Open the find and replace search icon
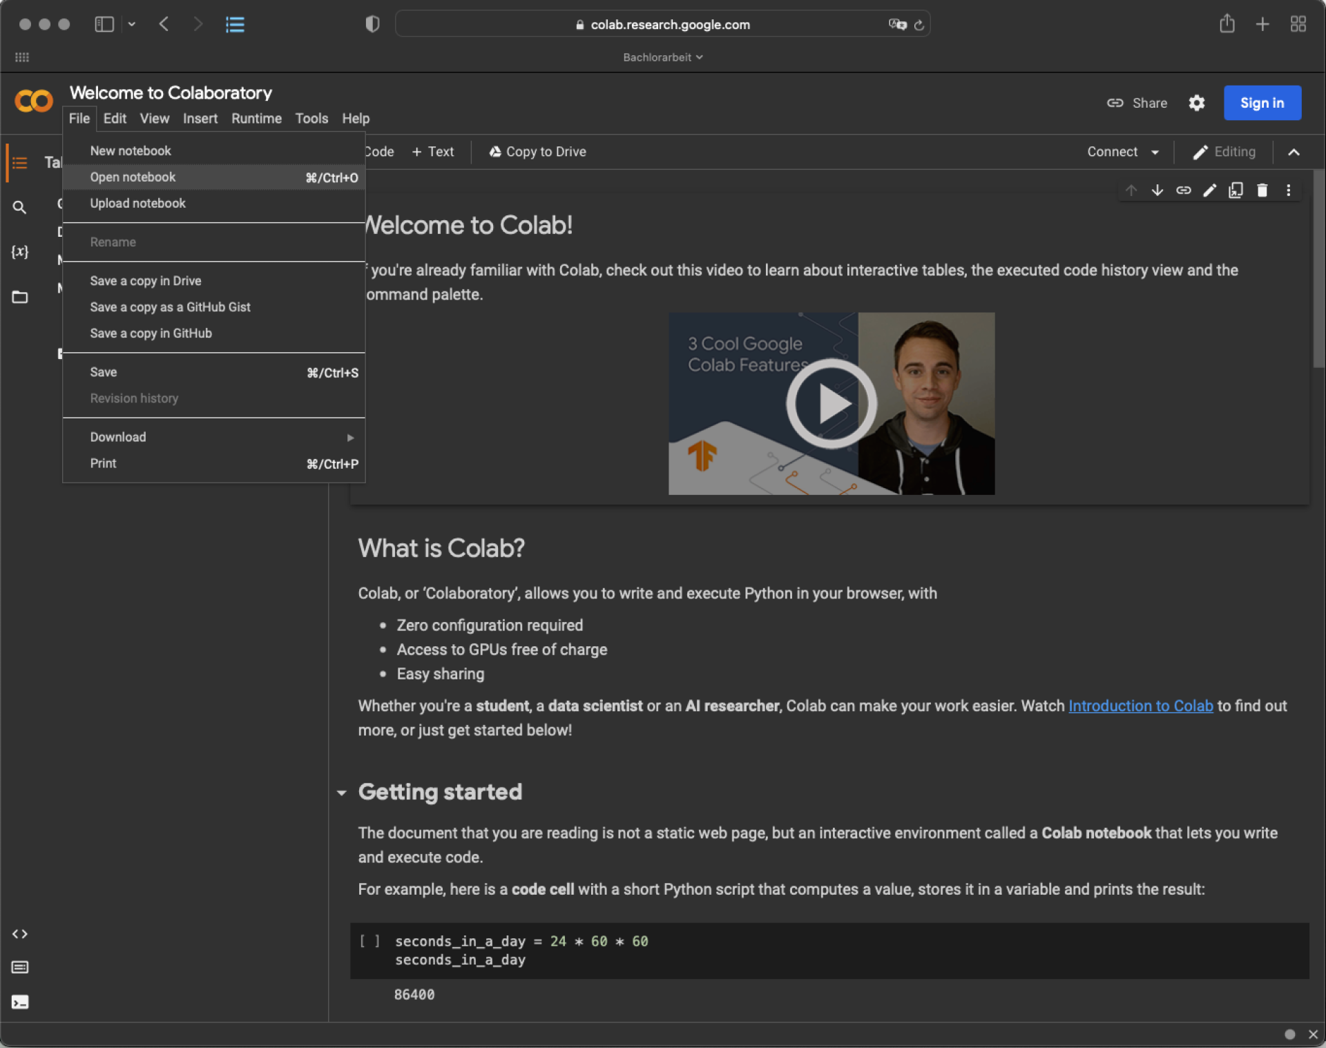The image size is (1326, 1048). click(x=19, y=207)
